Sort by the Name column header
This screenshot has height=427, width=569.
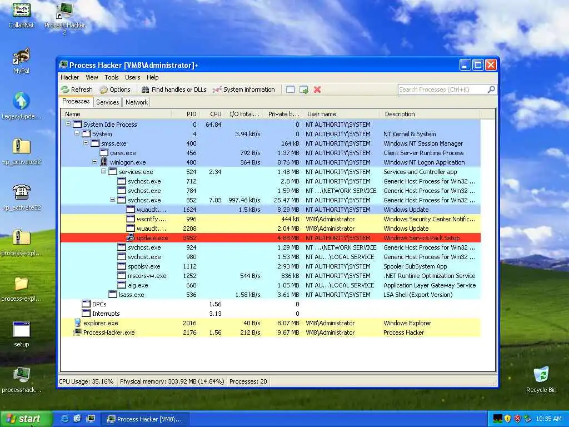click(116, 114)
